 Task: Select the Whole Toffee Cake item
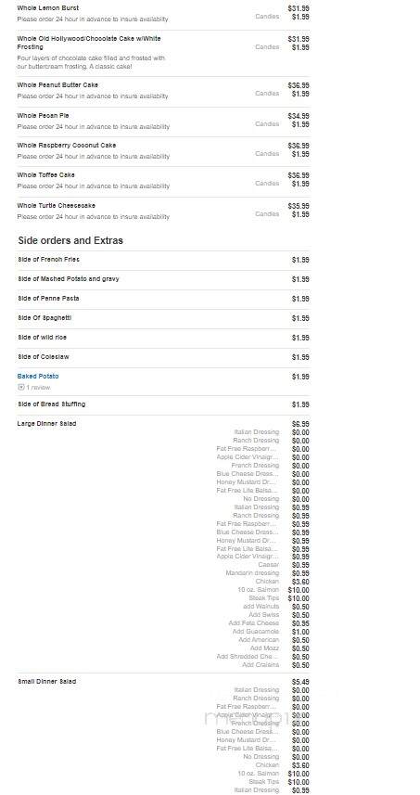click(46, 175)
